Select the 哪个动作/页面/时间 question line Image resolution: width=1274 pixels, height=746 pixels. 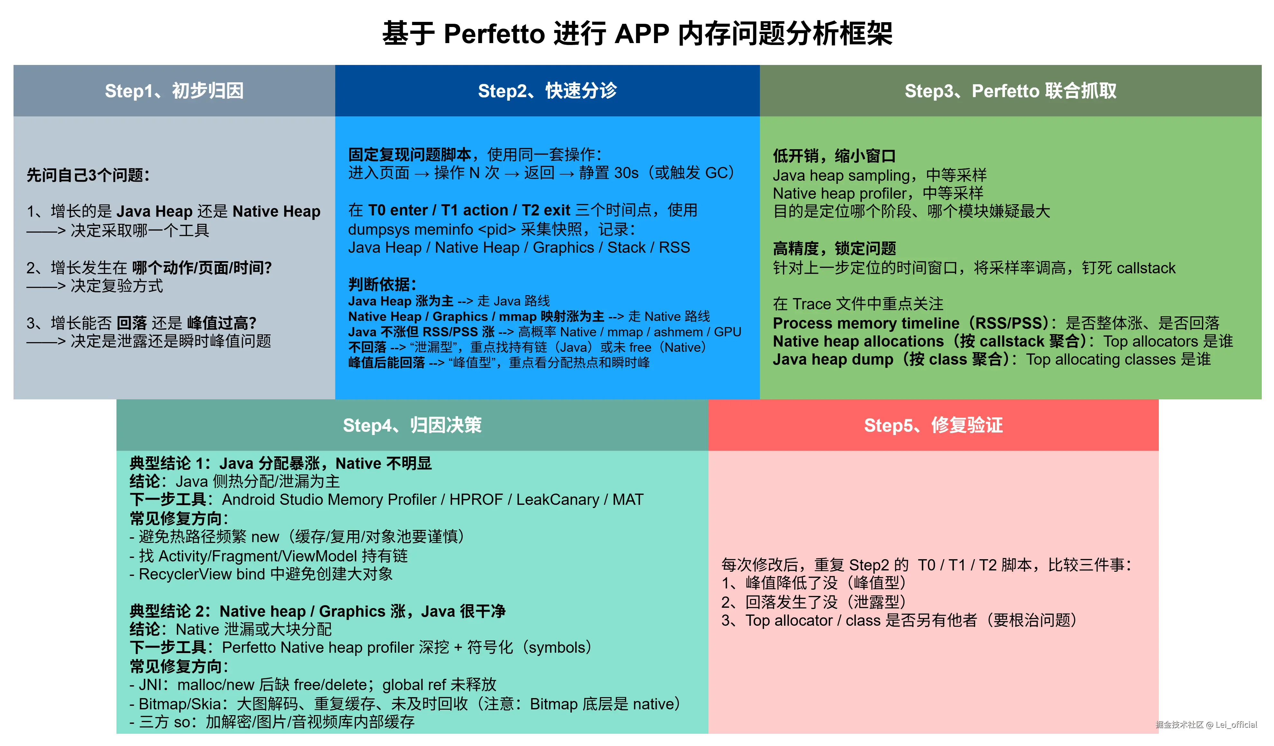tap(150, 267)
